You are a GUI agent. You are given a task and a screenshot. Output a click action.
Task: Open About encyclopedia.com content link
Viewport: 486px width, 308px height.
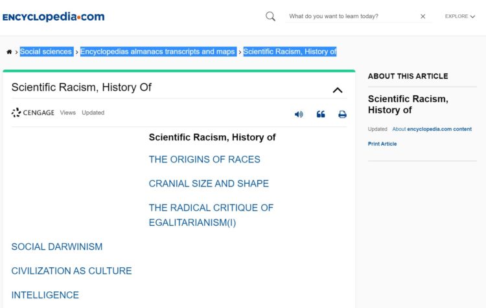432,129
